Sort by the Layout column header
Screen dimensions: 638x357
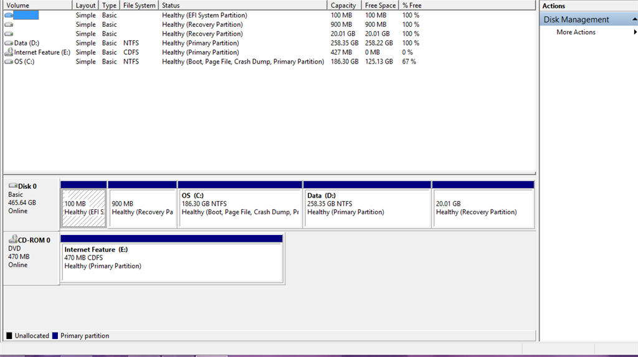coord(85,5)
